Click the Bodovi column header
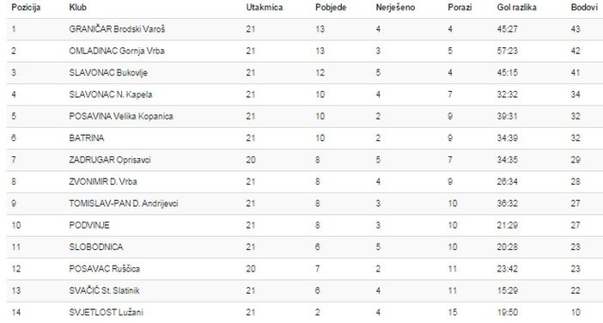Image resolution: width=603 pixels, height=323 pixels. [x=584, y=8]
